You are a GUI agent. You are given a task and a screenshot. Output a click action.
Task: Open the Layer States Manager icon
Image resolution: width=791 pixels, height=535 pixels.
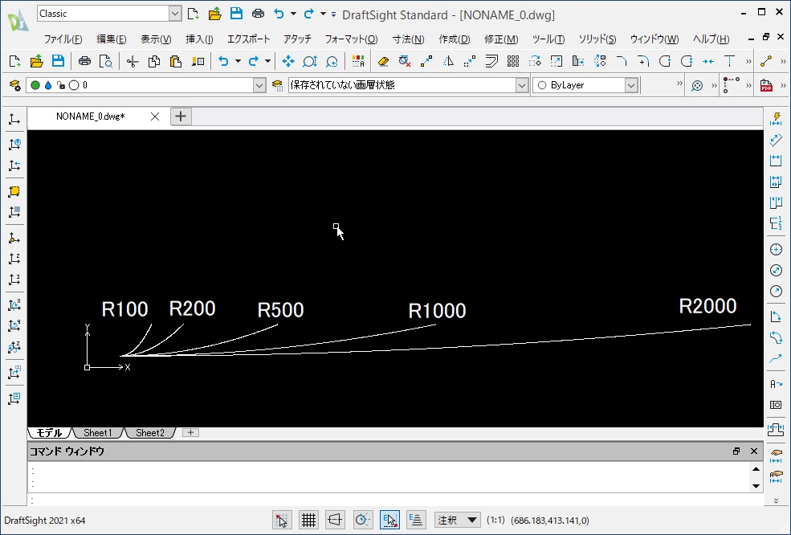pyautogui.click(x=277, y=85)
